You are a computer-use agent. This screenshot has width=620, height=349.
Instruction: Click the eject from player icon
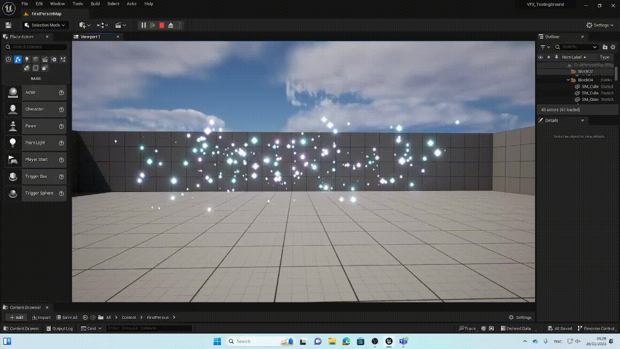(x=170, y=25)
